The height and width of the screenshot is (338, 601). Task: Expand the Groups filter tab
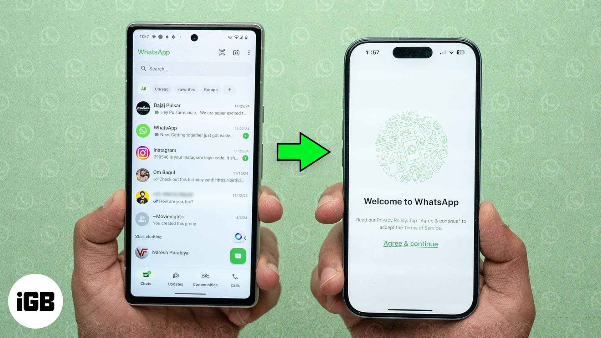coord(211,89)
